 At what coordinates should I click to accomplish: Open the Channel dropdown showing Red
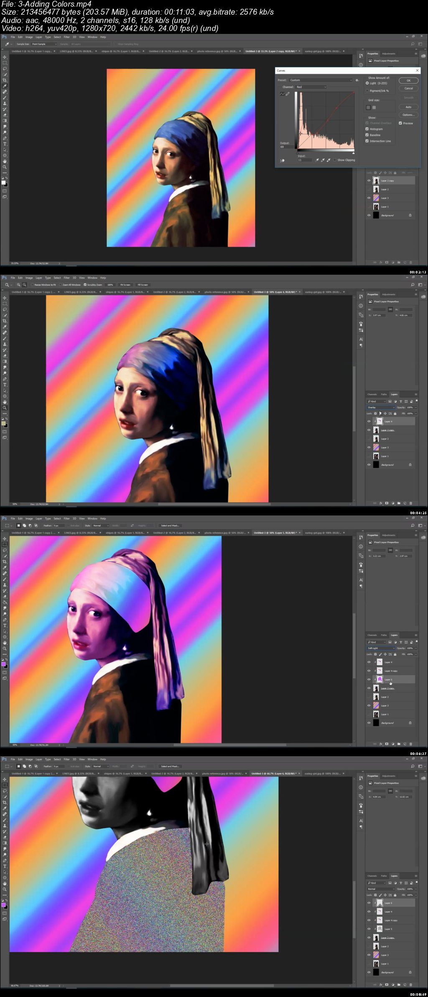click(x=311, y=87)
